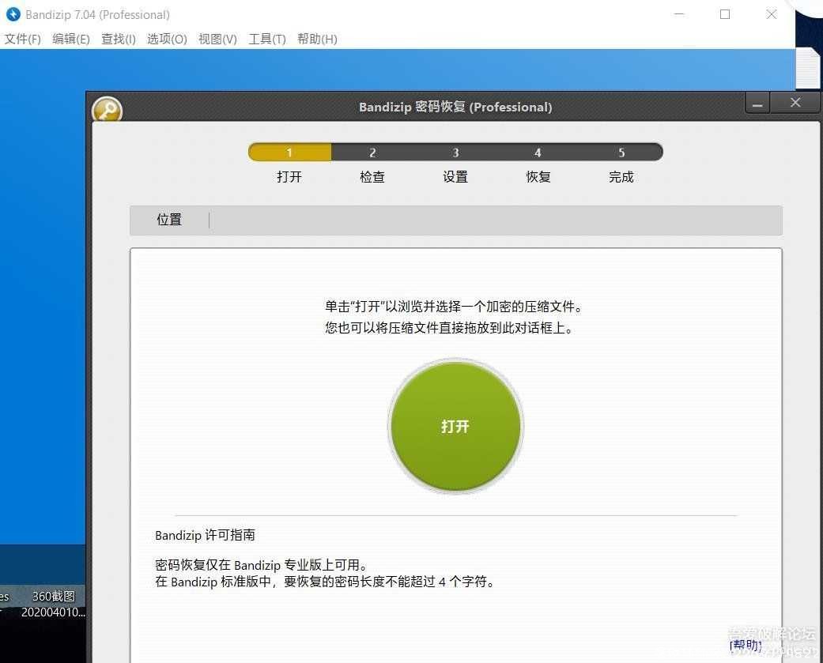Image resolution: width=823 pixels, height=663 pixels.
Task: Click the gold key icon of password recovery dialog
Action: coord(107,110)
